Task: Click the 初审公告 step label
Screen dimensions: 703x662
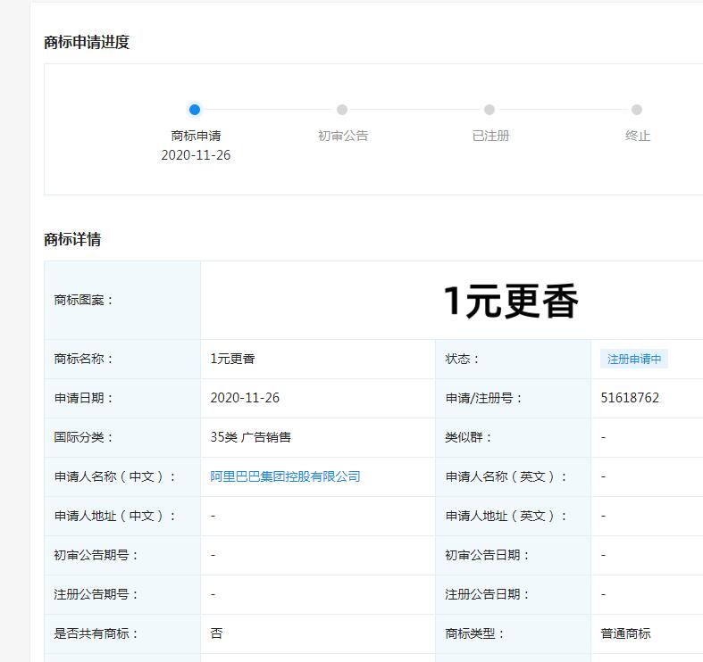Action: pyautogui.click(x=343, y=136)
